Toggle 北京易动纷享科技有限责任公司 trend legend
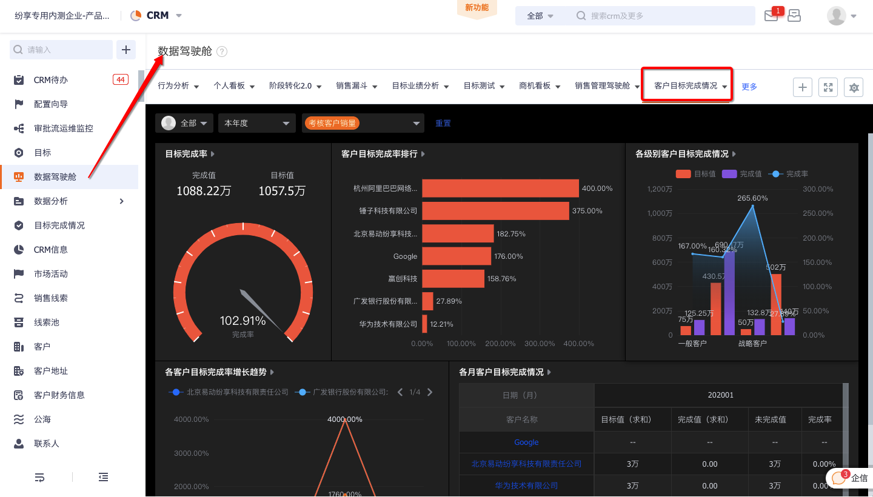This screenshot has width=873, height=497. click(x=229, y=392)
